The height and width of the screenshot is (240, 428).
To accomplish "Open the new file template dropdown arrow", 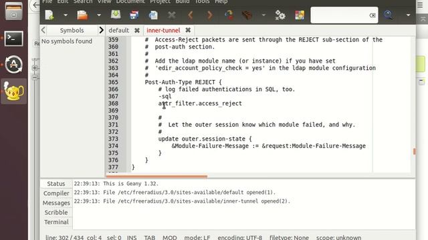I will pos(66,15).
